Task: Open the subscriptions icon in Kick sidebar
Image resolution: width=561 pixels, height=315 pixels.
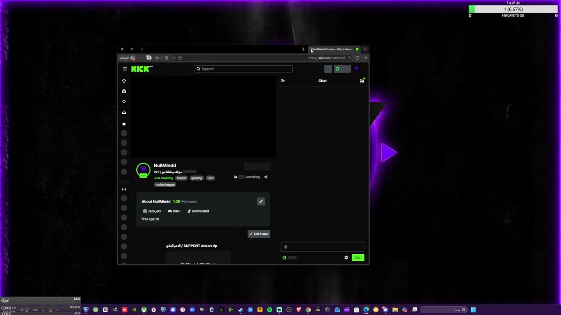Action: point(124,112)
